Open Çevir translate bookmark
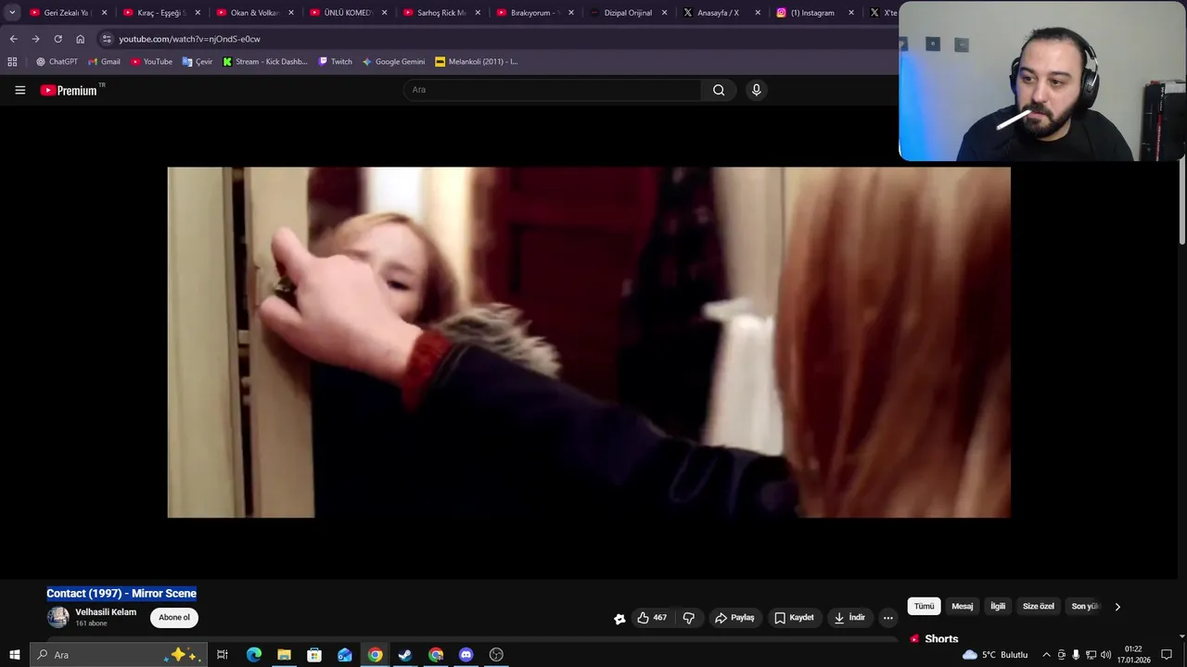This screenshot has height=667, width=1187. [198, 61]
